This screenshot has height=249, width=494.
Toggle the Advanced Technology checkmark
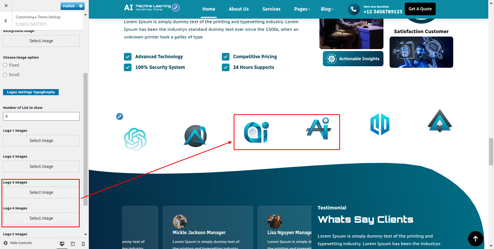pyautogui.click(x=128, y=57)
